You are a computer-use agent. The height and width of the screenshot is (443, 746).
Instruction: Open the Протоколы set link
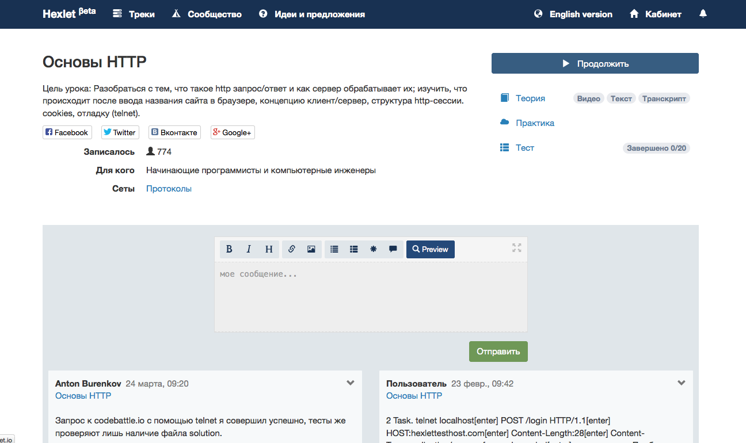[169, 188]
